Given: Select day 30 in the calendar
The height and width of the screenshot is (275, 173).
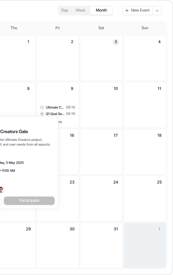Looking at the screenshot, I should pos(58,245).
